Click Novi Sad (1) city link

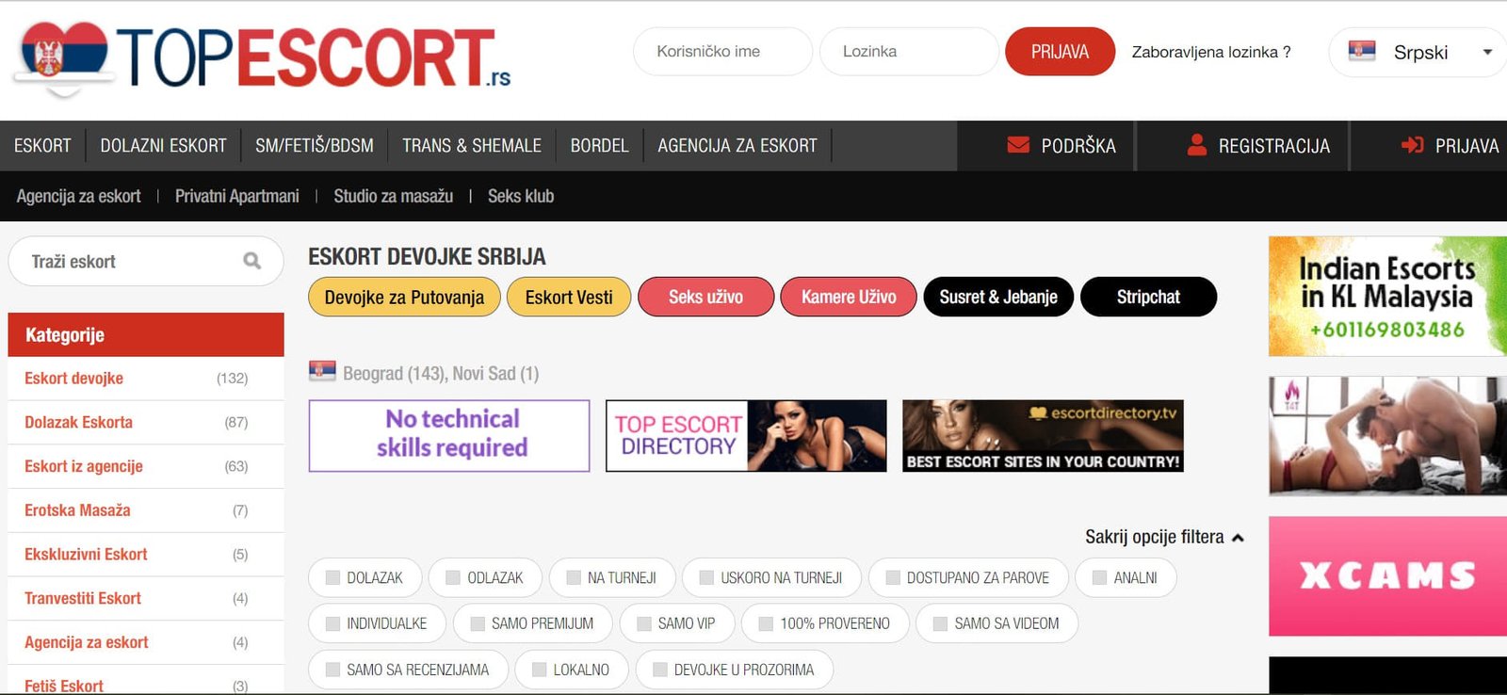495,373
